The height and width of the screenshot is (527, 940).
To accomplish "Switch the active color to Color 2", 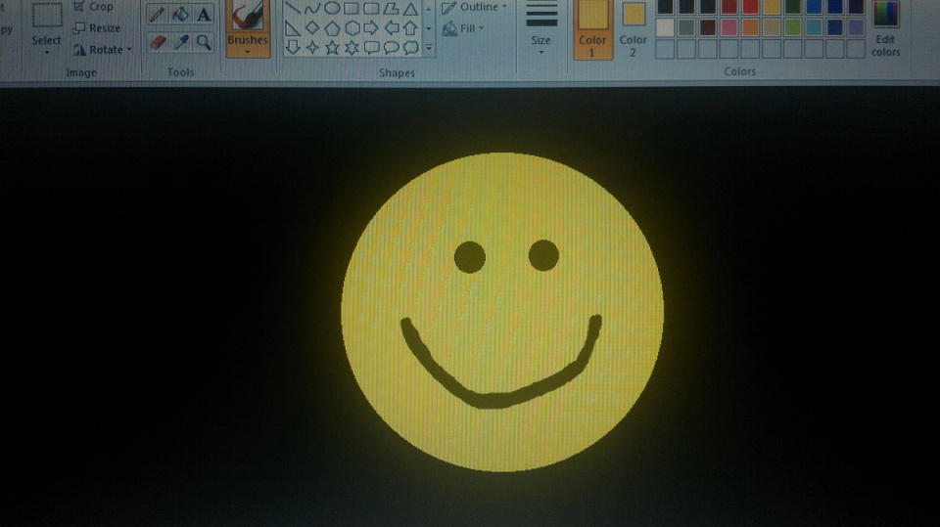I will pyautogui.click(x=634, y=25).
